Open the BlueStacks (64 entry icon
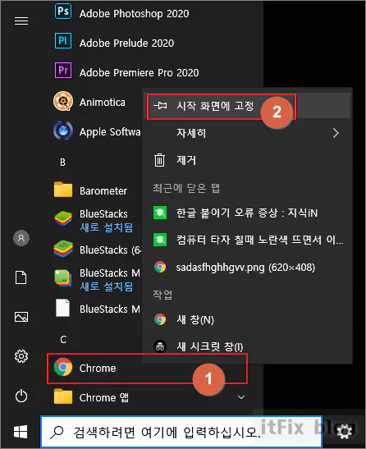 (63, 249)
